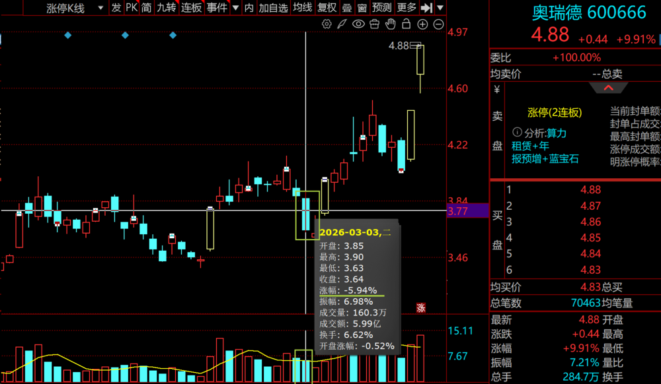Zoom out with the minus circle icon
The image size is (661, 384).
tap(438, 24)
